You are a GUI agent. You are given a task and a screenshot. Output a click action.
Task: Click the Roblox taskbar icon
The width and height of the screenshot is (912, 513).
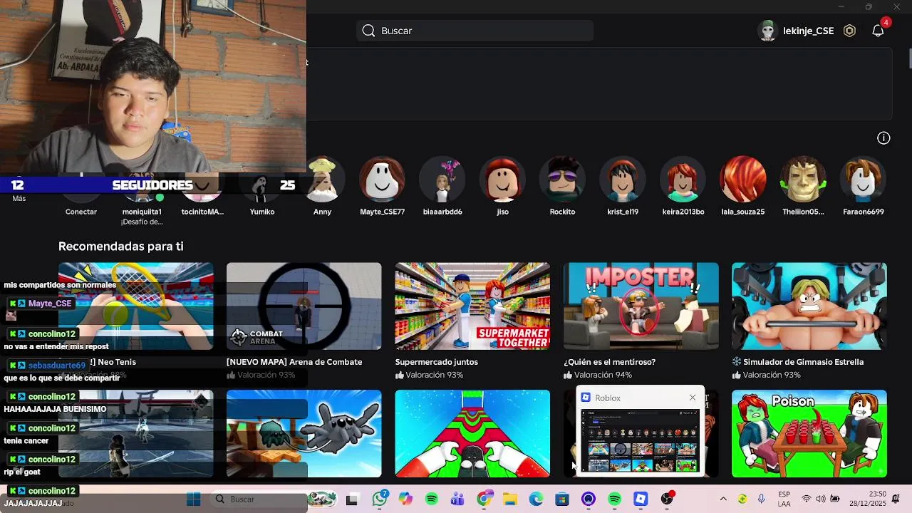point(641,499)
